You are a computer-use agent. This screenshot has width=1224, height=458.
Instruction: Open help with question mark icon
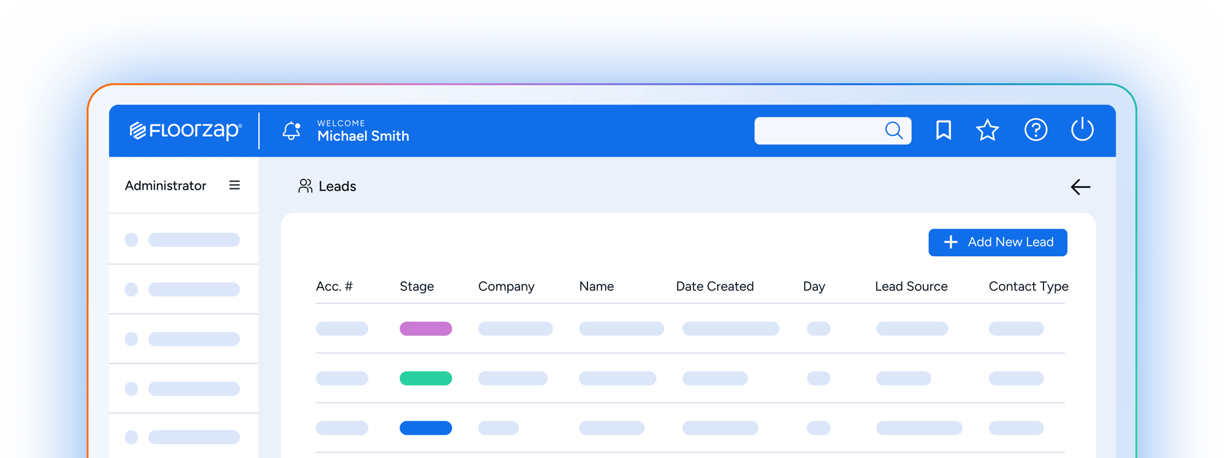tap(1036, 130)
